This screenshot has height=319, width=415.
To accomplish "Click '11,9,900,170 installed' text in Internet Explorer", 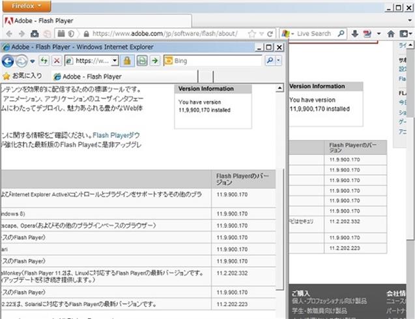I will pyautogui.click(x=205, y=110).
